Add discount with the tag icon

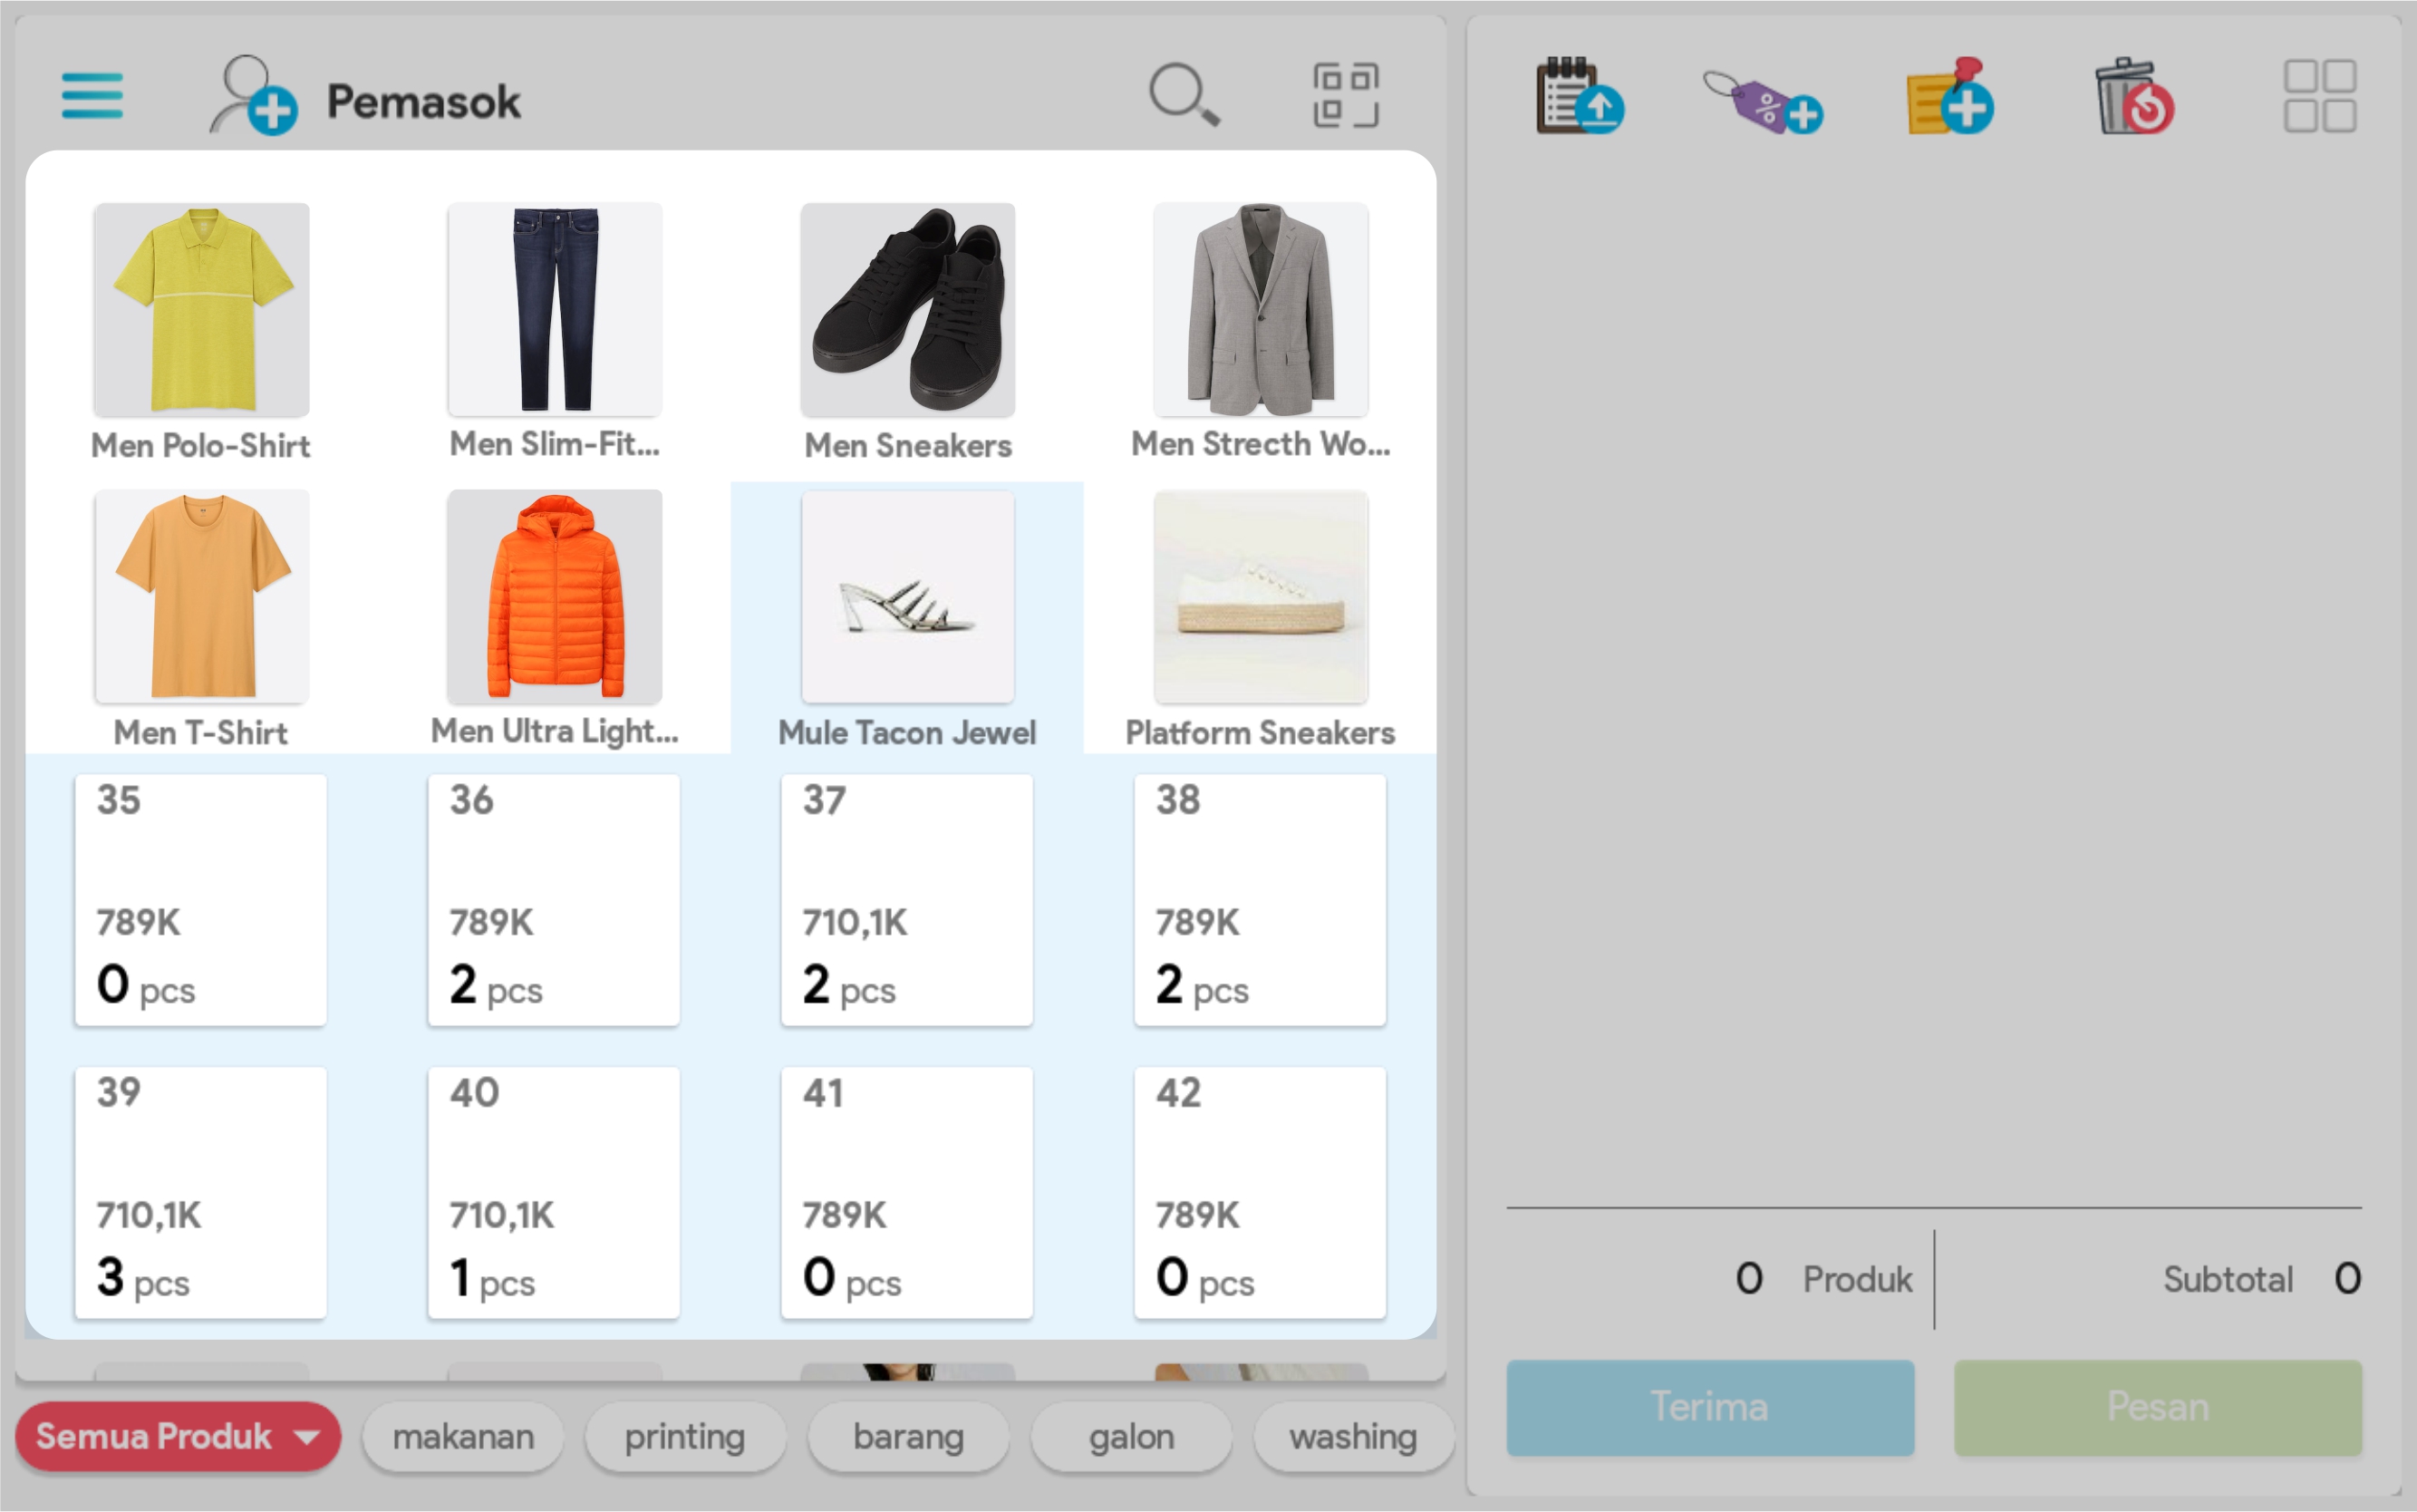coord(1764,100)
